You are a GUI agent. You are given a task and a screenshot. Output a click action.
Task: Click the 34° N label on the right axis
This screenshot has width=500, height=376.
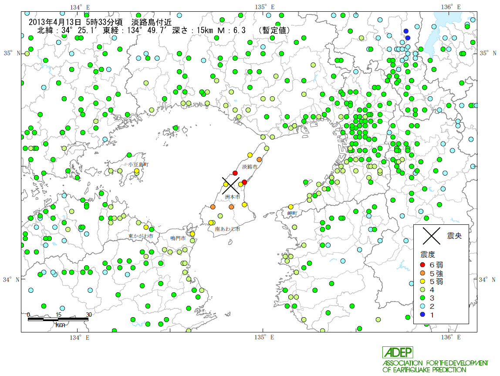487,280
